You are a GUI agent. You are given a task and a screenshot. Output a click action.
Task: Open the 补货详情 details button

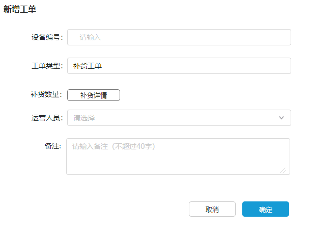tap(94, 95)
